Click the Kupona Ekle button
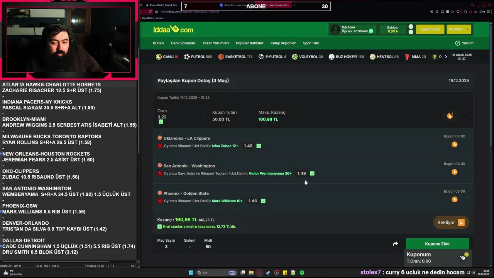The image size is (494, 278). tap(437, 244)
